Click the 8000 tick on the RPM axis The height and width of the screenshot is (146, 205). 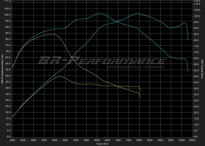[x=139, y=140]
